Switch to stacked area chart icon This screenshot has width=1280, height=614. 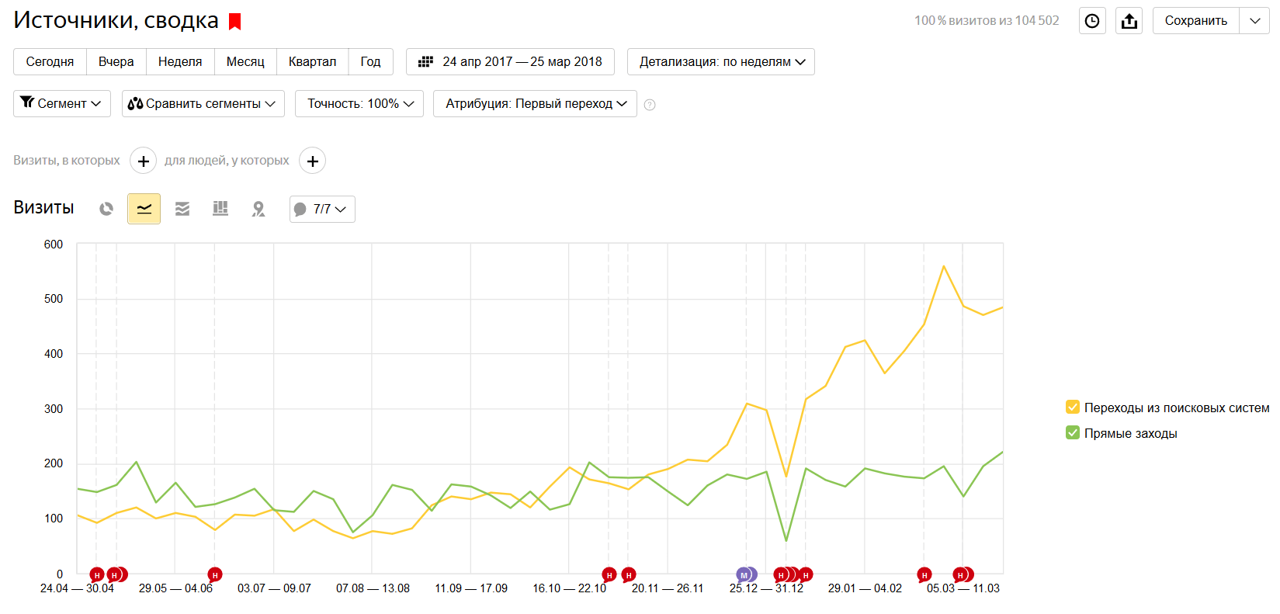click(182, 209)
